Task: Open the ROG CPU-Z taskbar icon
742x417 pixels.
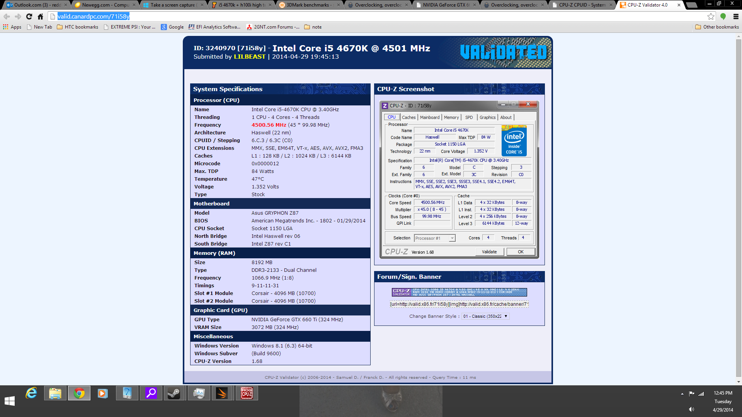Action: tap(247, 393)
